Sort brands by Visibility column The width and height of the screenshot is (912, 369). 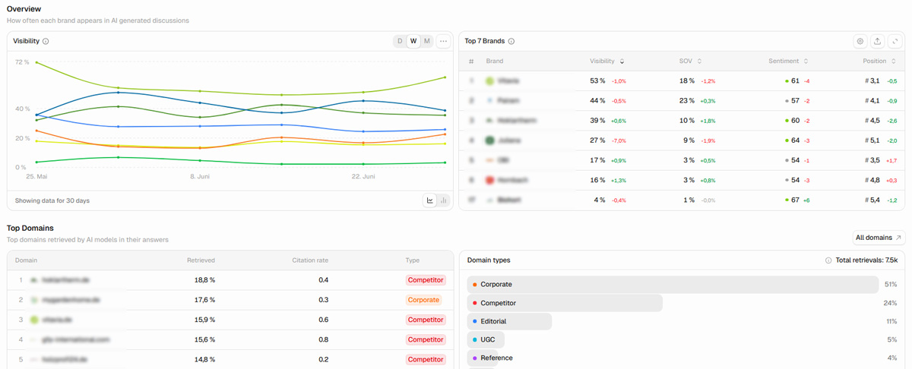coord(607,61)
